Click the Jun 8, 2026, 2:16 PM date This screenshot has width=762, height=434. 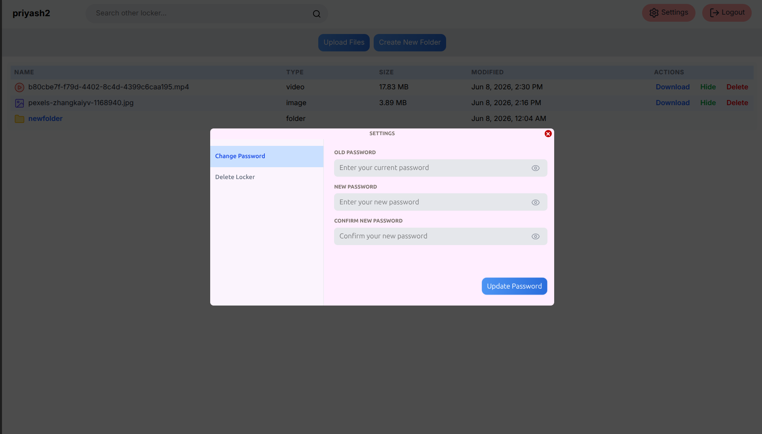(506, 103)
